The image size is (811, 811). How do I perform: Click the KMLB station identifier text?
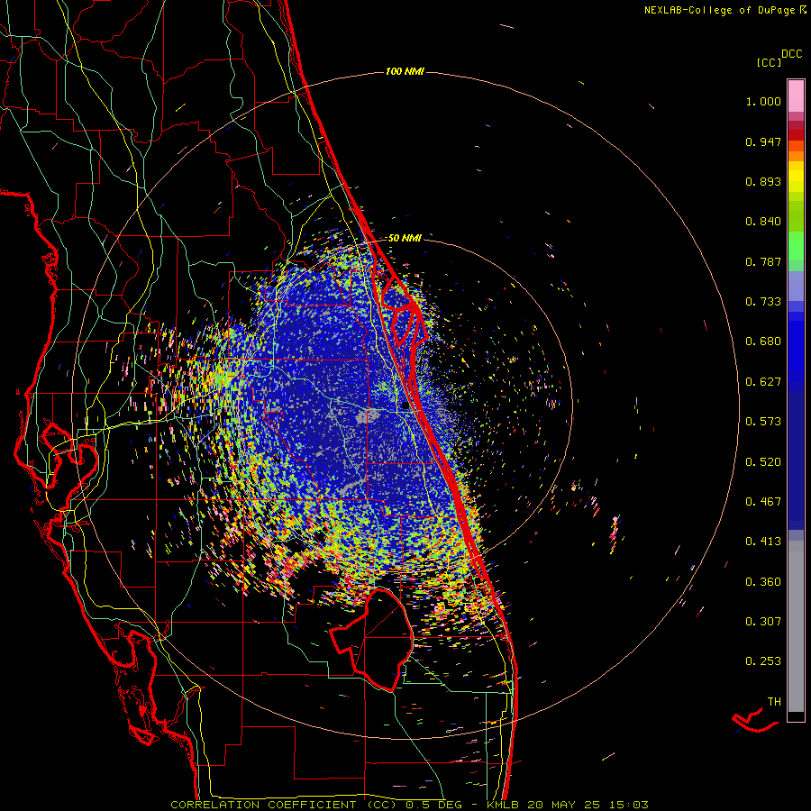coord(505,805)
